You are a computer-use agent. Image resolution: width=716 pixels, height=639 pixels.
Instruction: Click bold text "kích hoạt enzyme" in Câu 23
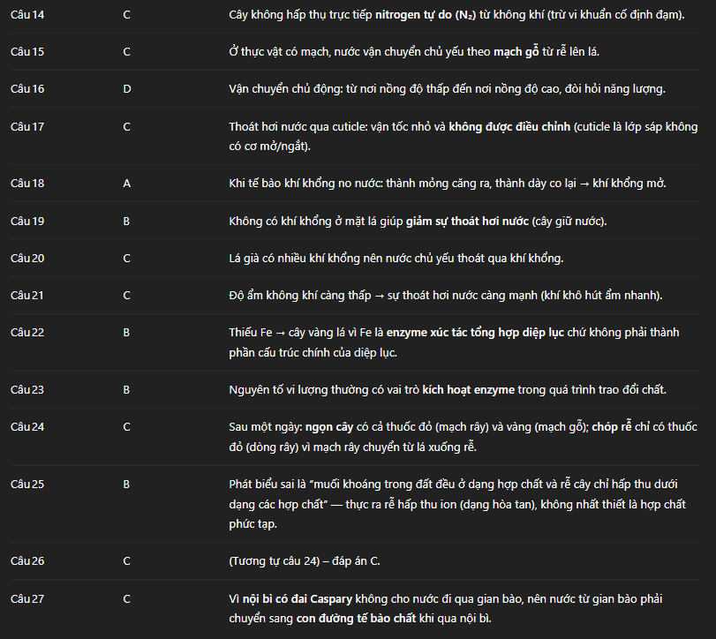click(x=465, y=389)
